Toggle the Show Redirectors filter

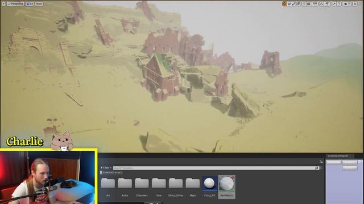pos(111,172)
